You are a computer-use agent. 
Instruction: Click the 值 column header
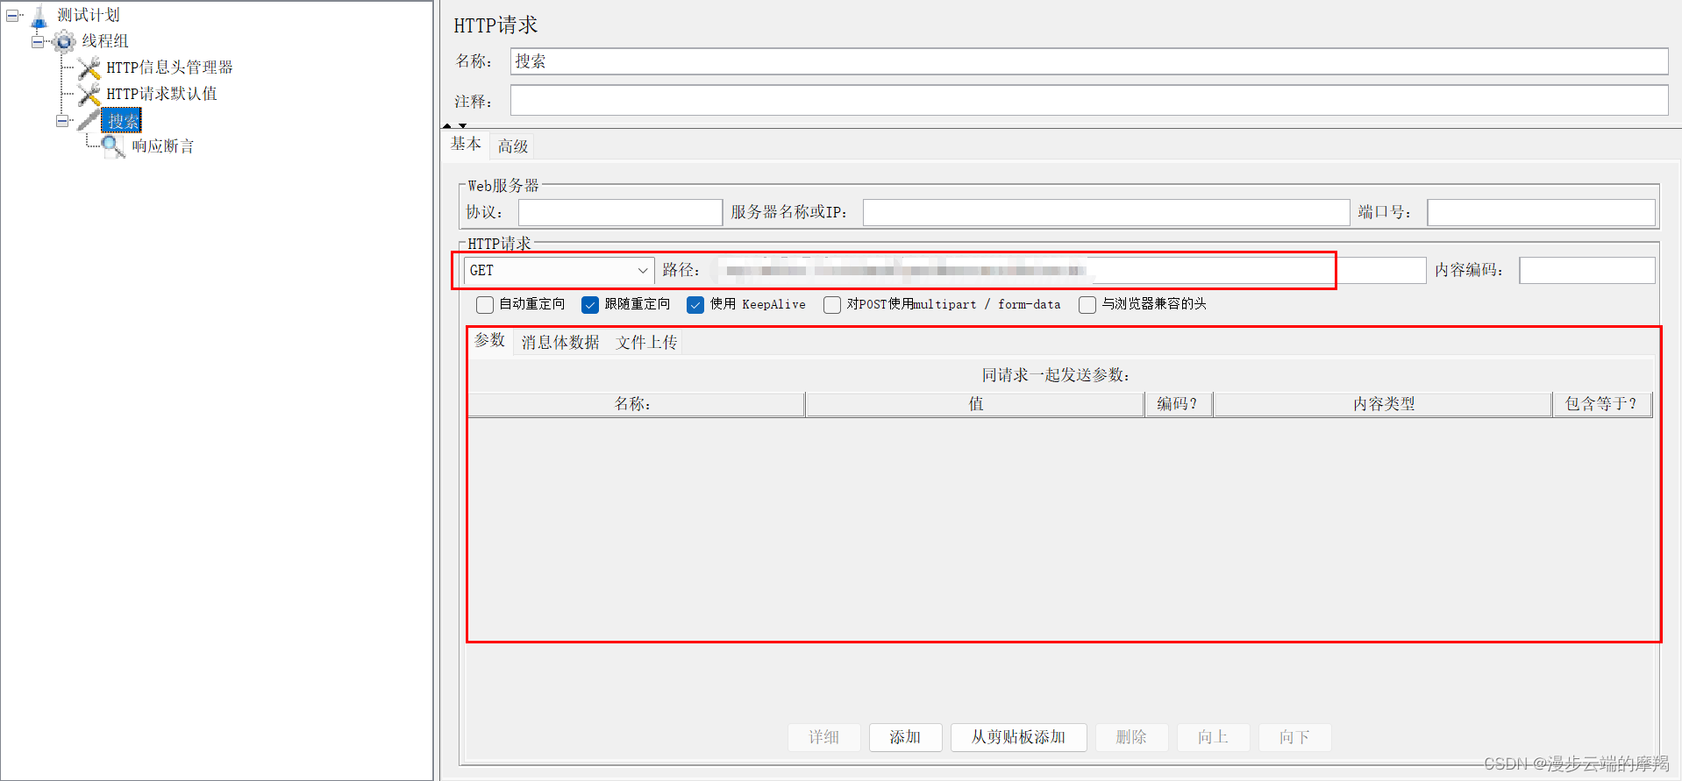[x=975, y=404]
